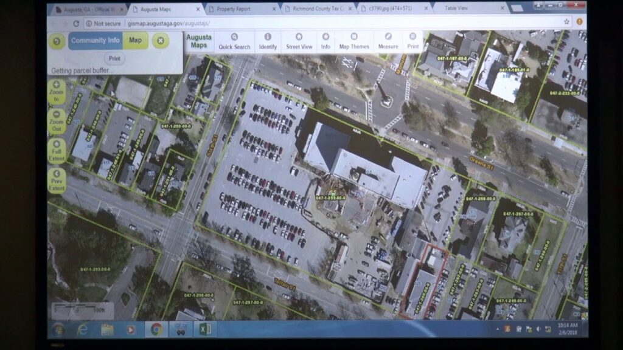Open a new browser tab
This screenshot has height=350, width=623.
(517, 8)
